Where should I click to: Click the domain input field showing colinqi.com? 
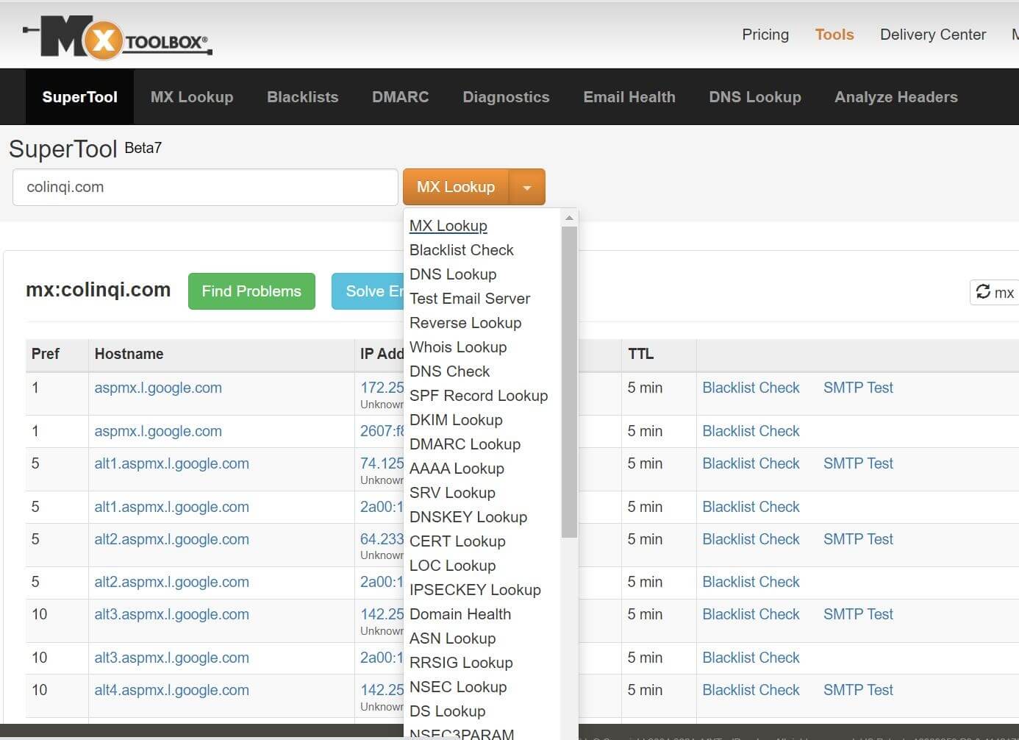[x=204, y=187]
